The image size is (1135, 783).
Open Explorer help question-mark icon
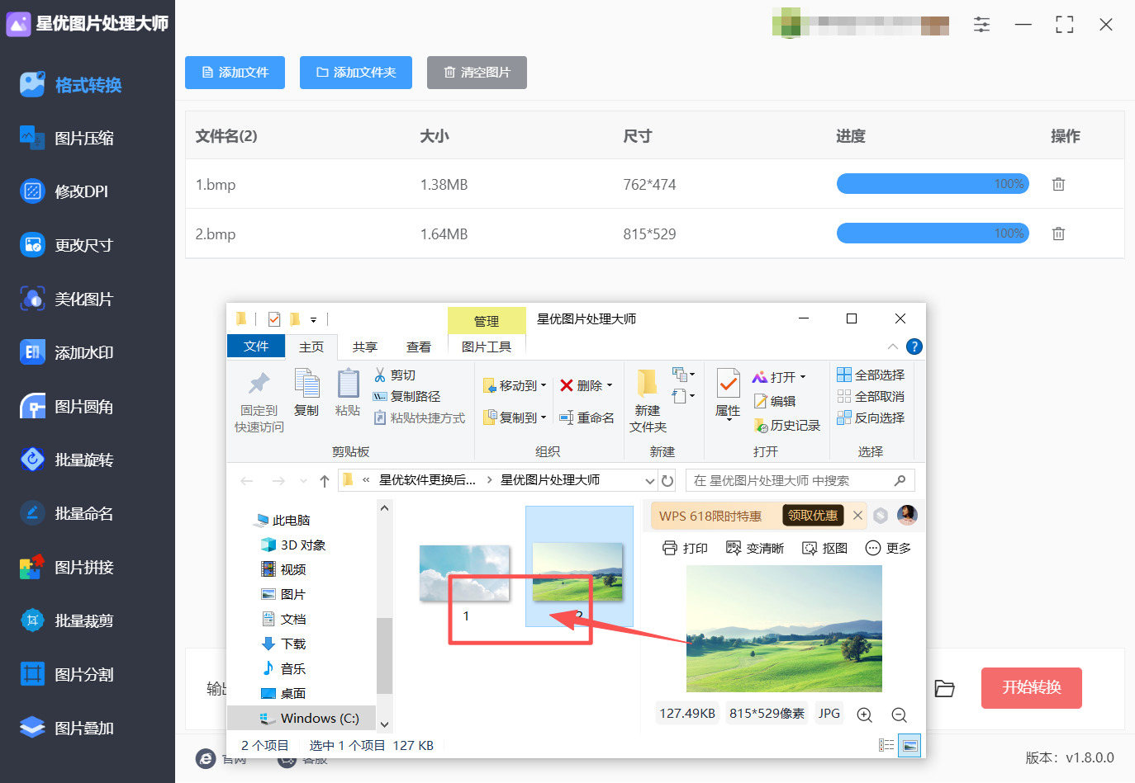click(914, 347)
